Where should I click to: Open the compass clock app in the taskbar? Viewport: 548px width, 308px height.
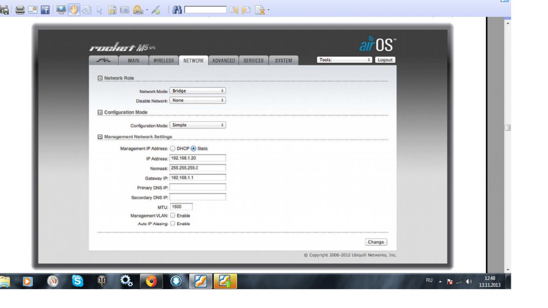point(53,282)
